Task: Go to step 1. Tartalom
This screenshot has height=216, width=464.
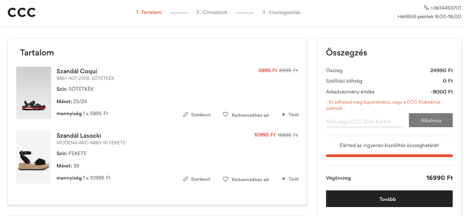Action: pyautogui.click(x=148, y=13)
